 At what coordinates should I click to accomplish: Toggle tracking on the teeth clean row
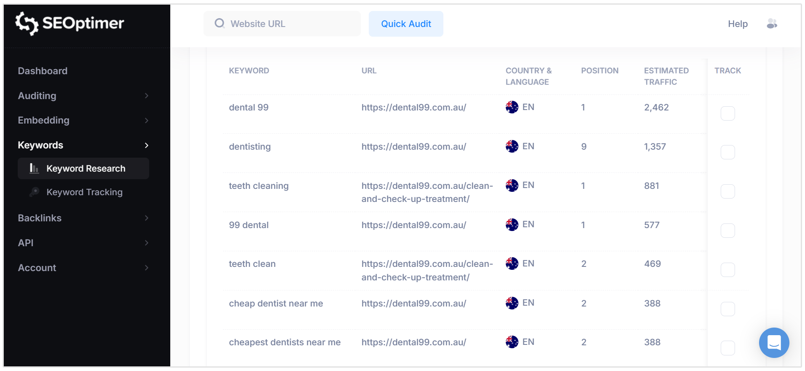tap(728, 270)
